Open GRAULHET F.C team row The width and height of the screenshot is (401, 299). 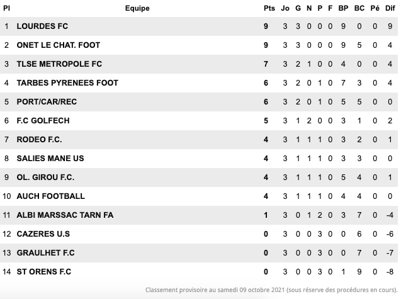(46, 253)
